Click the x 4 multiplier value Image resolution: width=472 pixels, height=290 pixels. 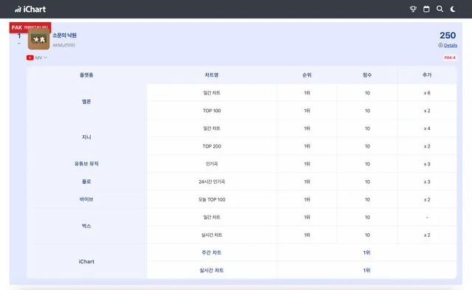(x=427, y=128)
